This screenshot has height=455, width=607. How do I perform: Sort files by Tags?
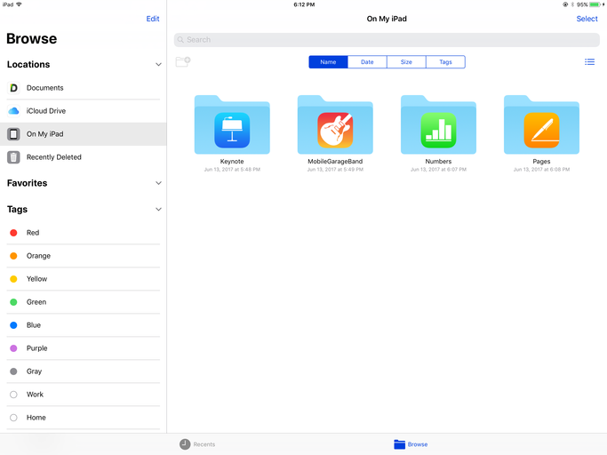tap(445, 62)
